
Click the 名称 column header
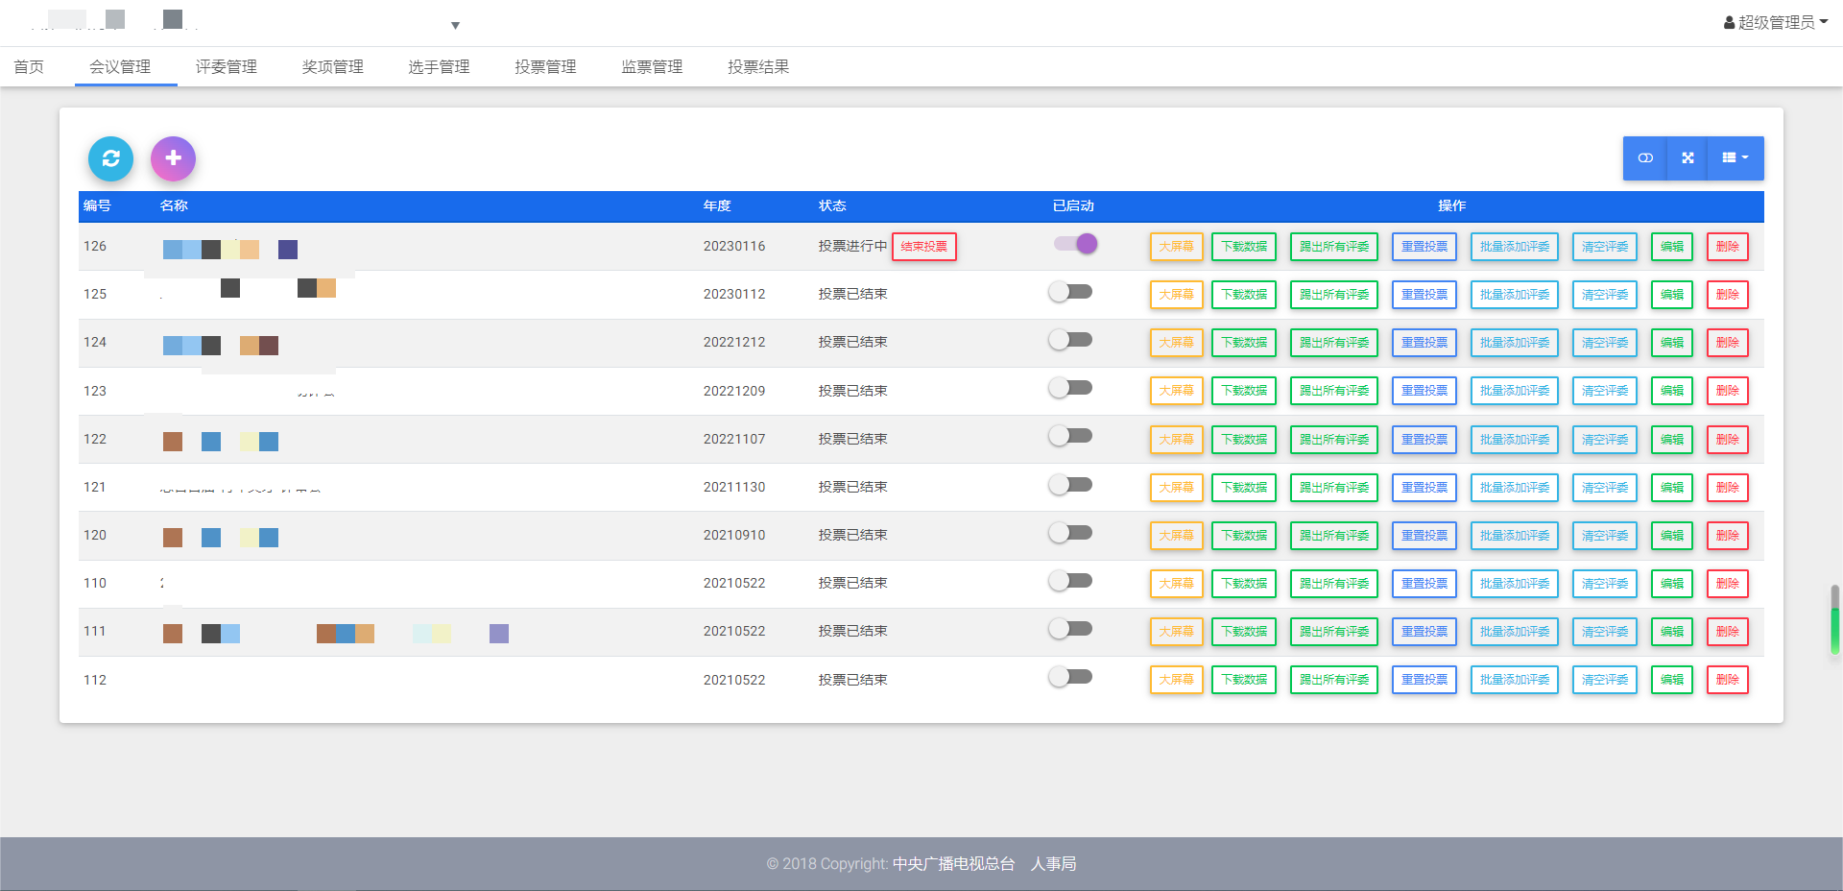click(174, 205)
